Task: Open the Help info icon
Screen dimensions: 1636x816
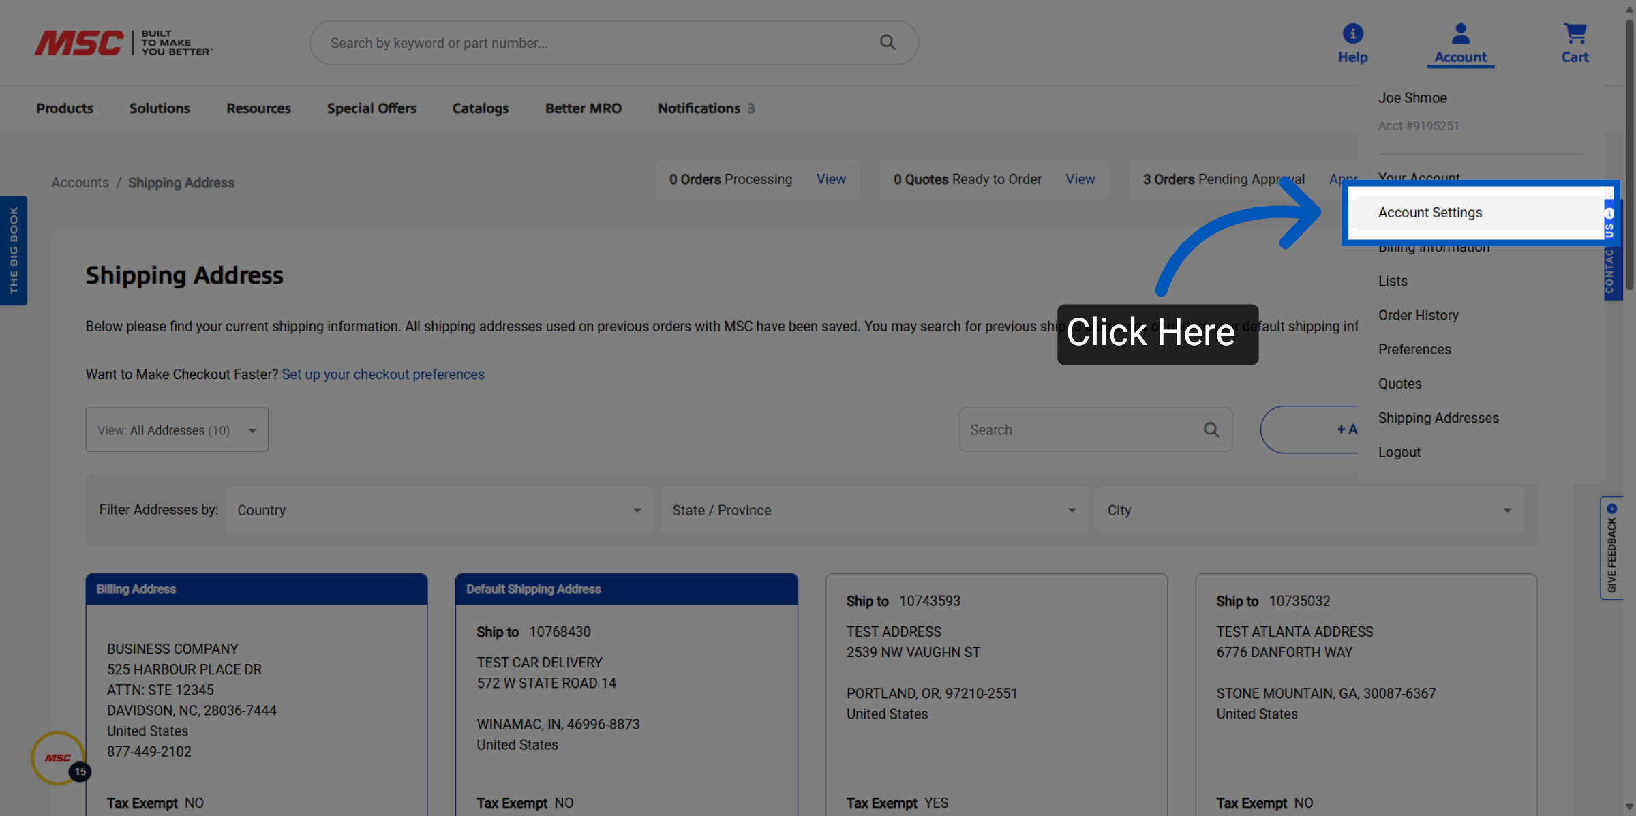Action: tap(1352, 33)
